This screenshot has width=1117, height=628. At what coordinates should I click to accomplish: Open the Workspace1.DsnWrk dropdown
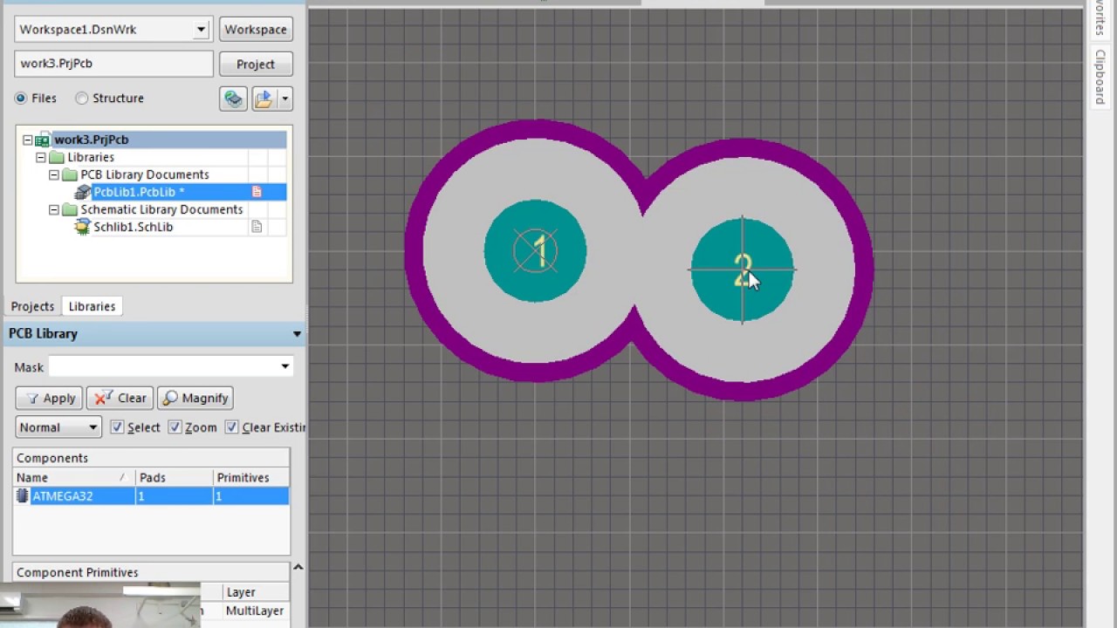point(201,30)
